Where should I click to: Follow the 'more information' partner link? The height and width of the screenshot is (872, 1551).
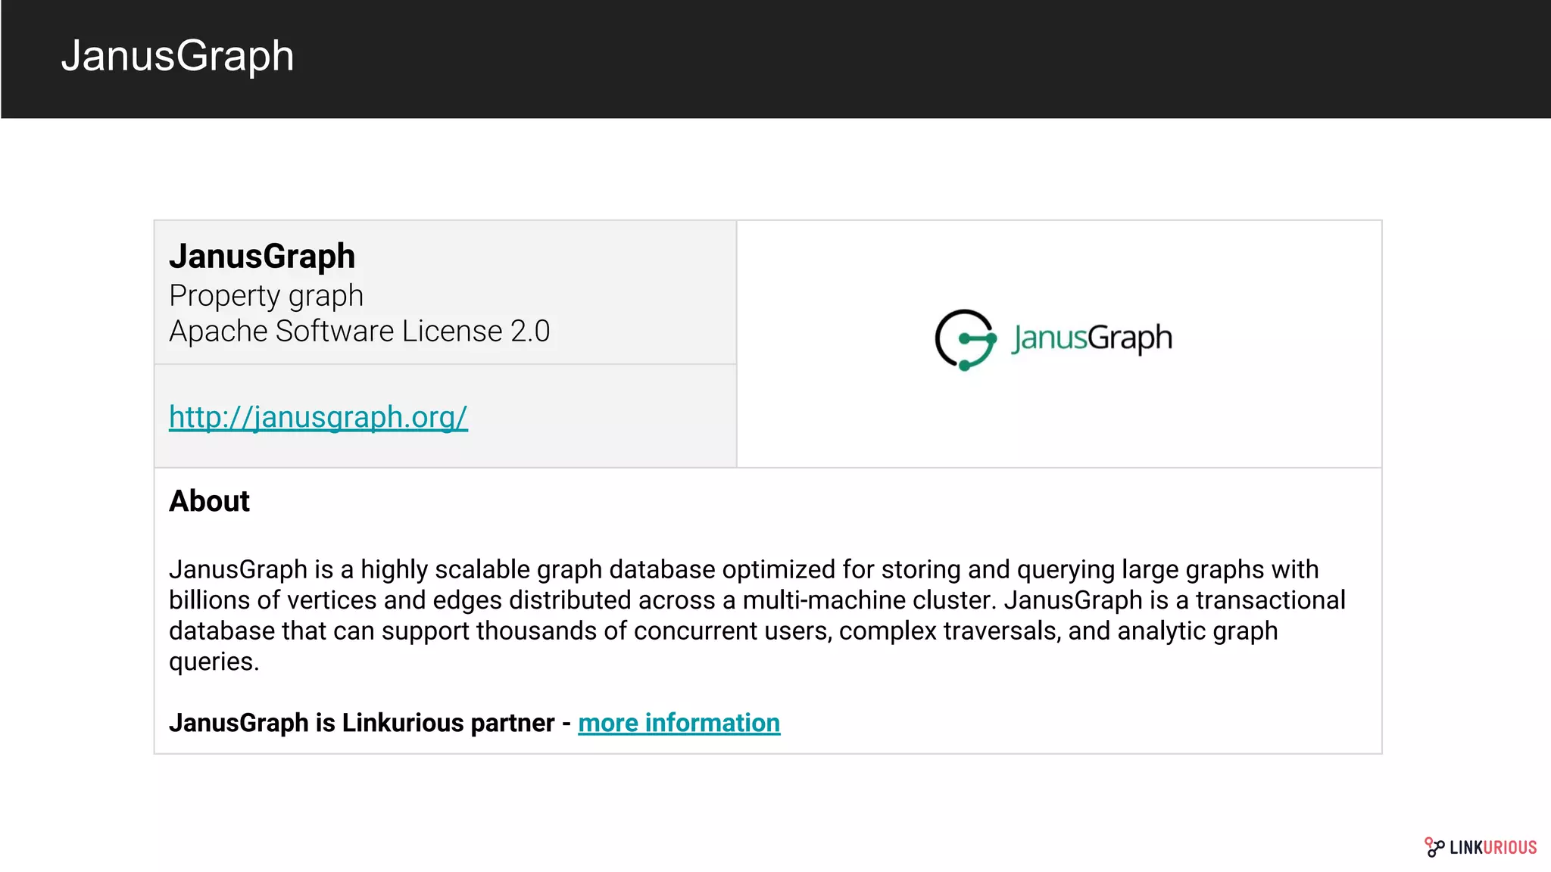click(x=679, y=723)
